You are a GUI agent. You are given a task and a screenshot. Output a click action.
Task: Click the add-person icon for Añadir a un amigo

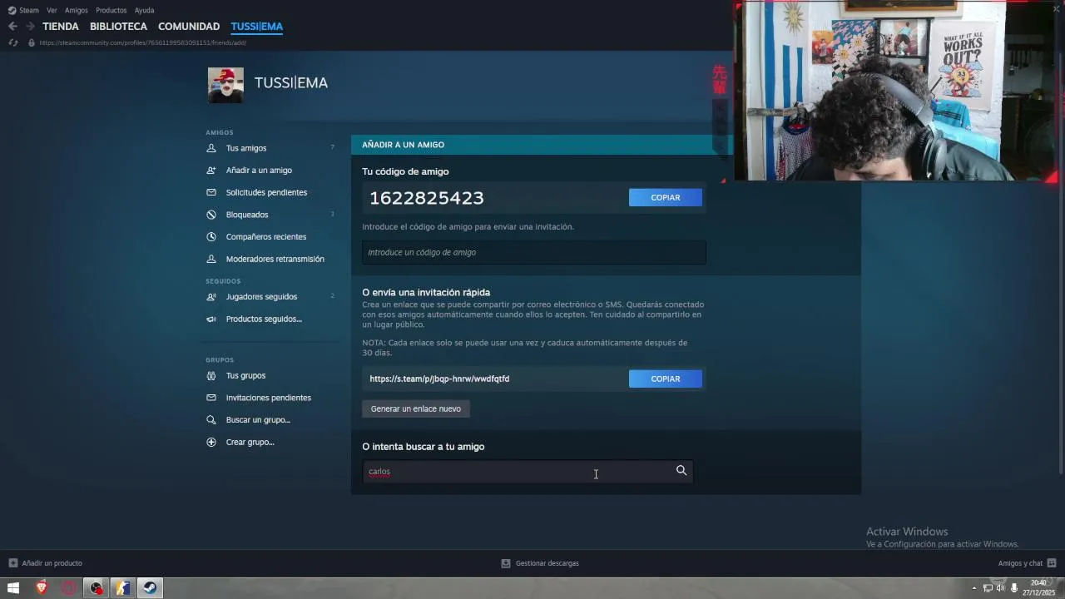pyautogui.click(x=211, y=171)
